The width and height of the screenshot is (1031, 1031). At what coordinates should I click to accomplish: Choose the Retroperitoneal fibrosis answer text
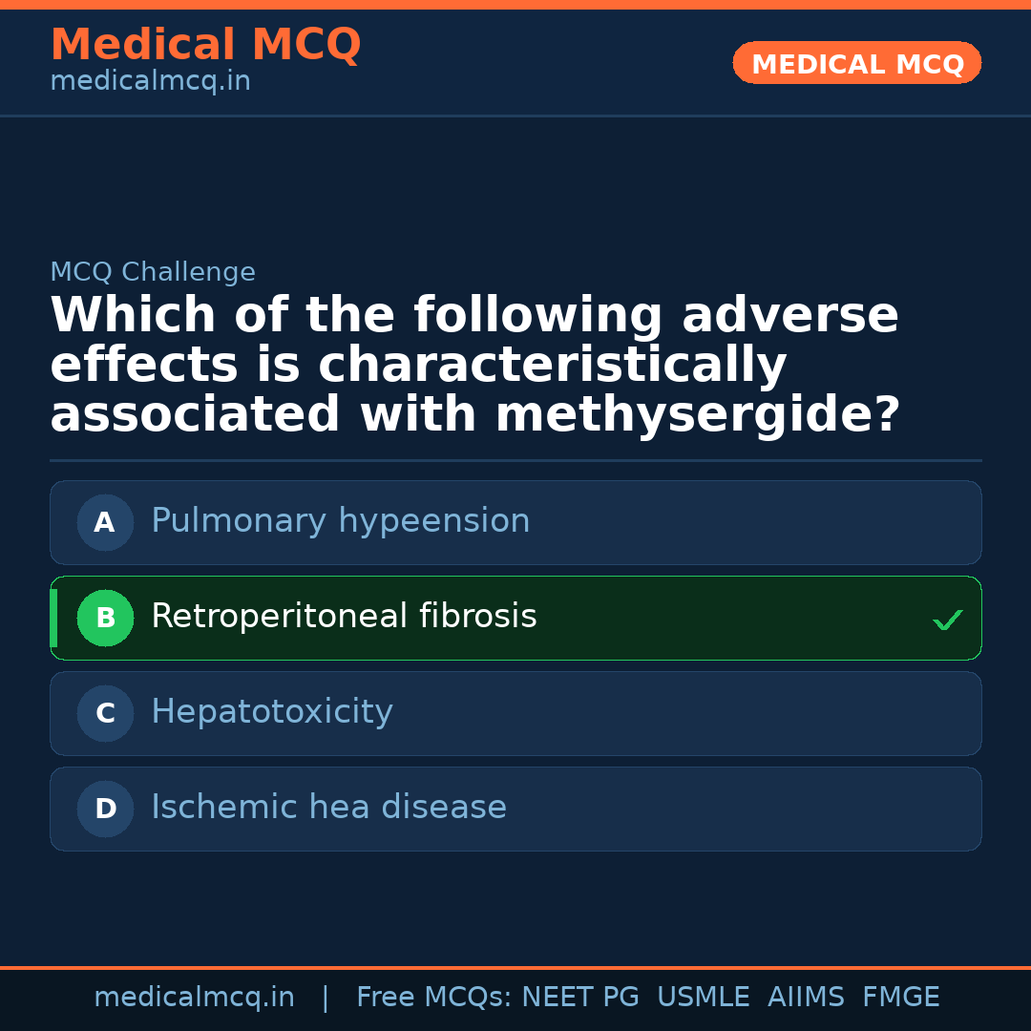tap(344, 617)
